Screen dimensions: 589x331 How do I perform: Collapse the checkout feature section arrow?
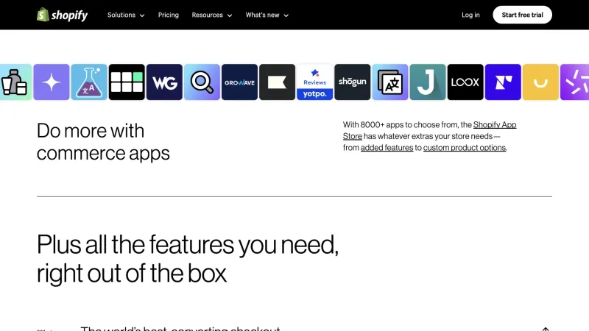tap(546, 329)
